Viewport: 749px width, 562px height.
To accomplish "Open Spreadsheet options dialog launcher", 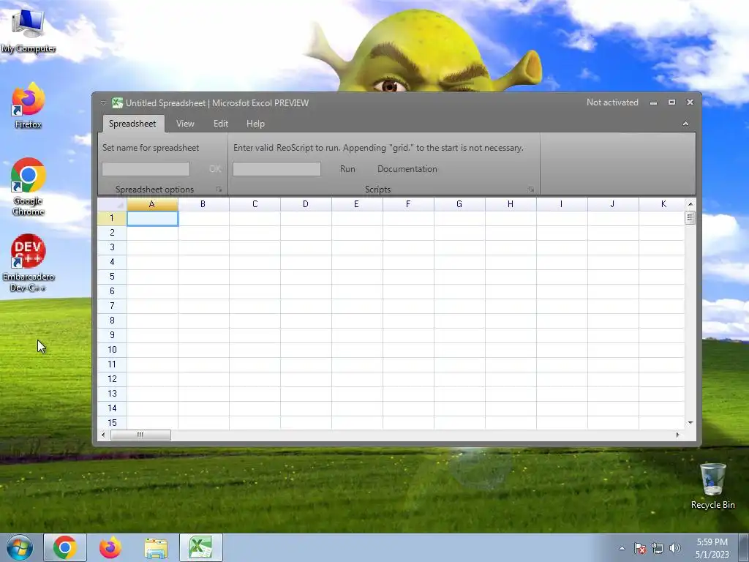I will click(219, 190).
